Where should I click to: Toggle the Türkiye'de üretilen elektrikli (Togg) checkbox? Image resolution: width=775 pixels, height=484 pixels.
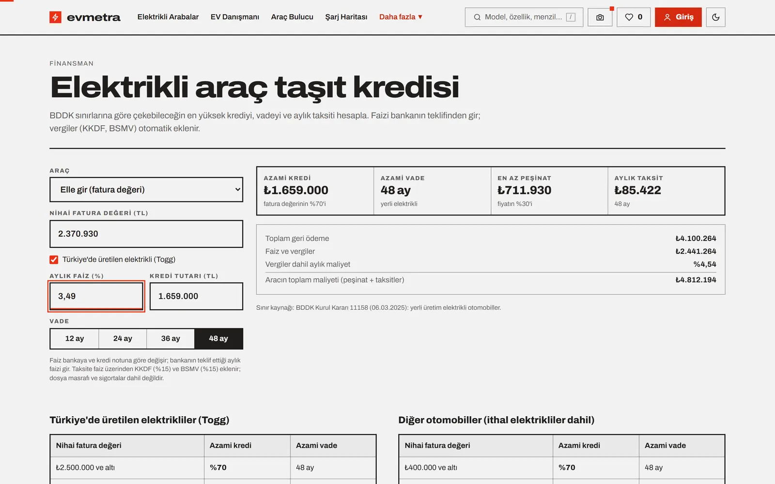(x=54, y=260)
